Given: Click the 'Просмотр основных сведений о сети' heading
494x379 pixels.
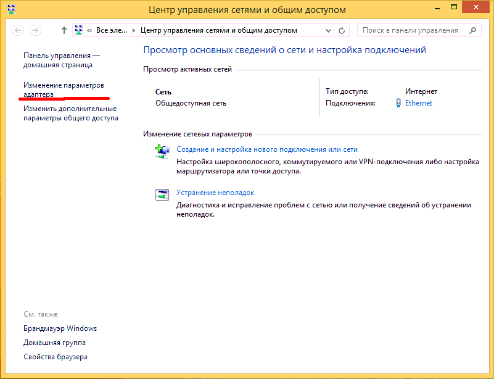Looking at the screenshot, I should [284, 50].
